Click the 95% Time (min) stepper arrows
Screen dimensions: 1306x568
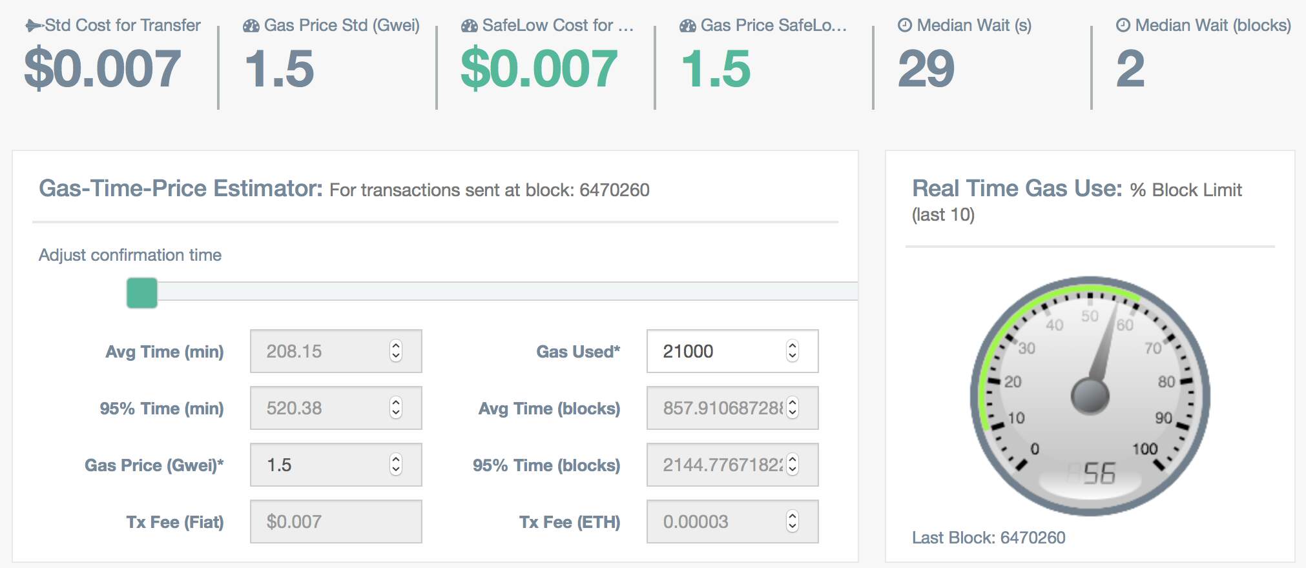396,408
